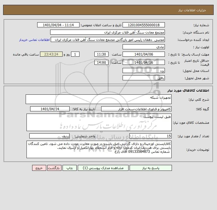The width and height of the screenshot is (217, 210).
Task: Click the خروج exit button
Action: click(39, 168)
